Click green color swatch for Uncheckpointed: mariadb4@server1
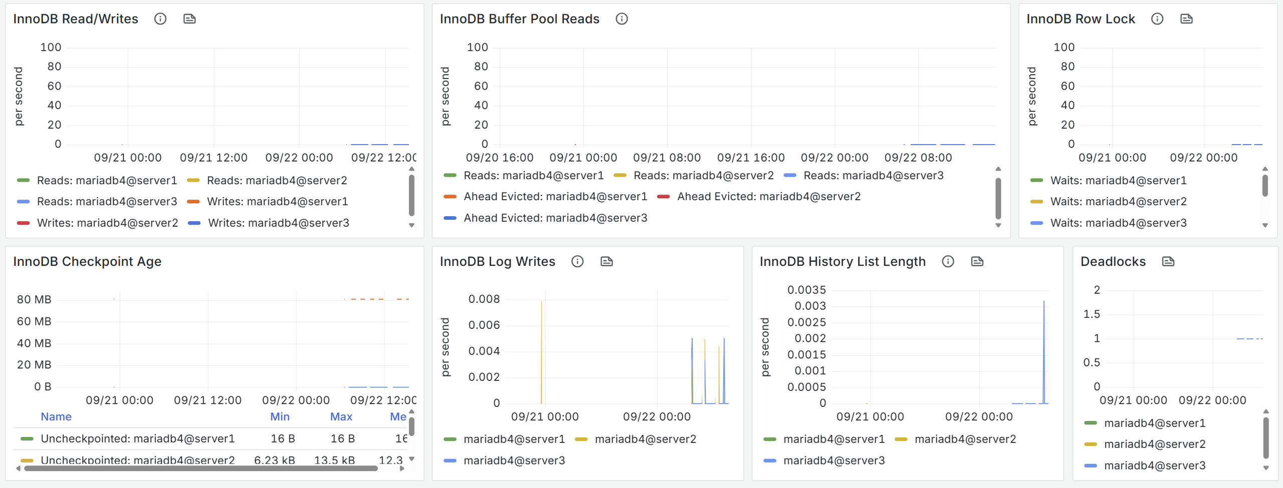 (x=27, y=439)
